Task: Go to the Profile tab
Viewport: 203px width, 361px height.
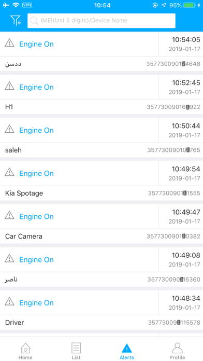Action: pos(177,351)
